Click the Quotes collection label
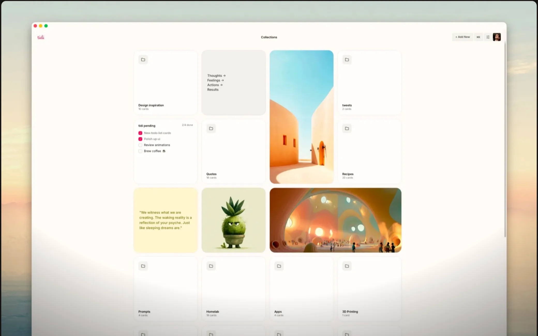This screenshot has width=538, height=336. (211, 174)
